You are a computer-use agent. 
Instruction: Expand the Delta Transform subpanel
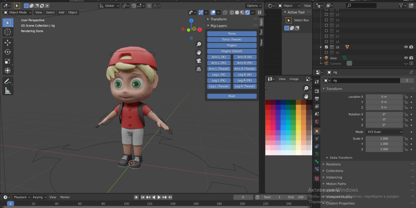[x=341, y=158]
